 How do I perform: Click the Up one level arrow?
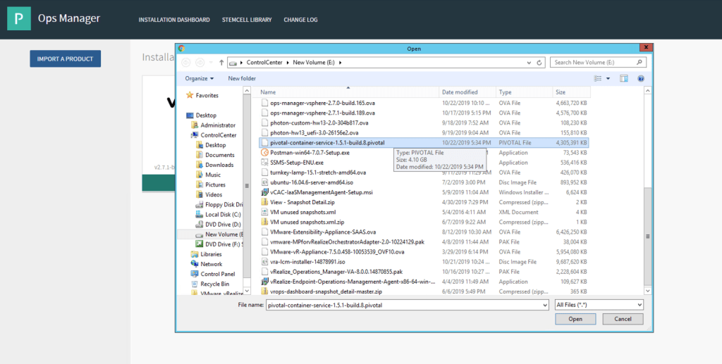[x=222, y=63]
